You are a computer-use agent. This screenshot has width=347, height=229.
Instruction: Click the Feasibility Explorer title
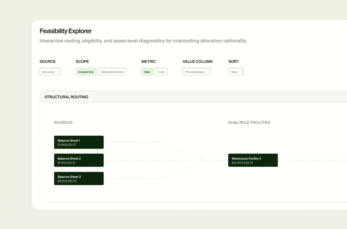pyautogui.click(x=65, y=31)
